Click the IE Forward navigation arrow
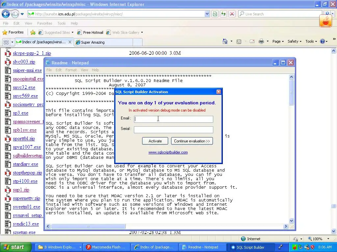 pyautogui.click(x=15, y=14)
